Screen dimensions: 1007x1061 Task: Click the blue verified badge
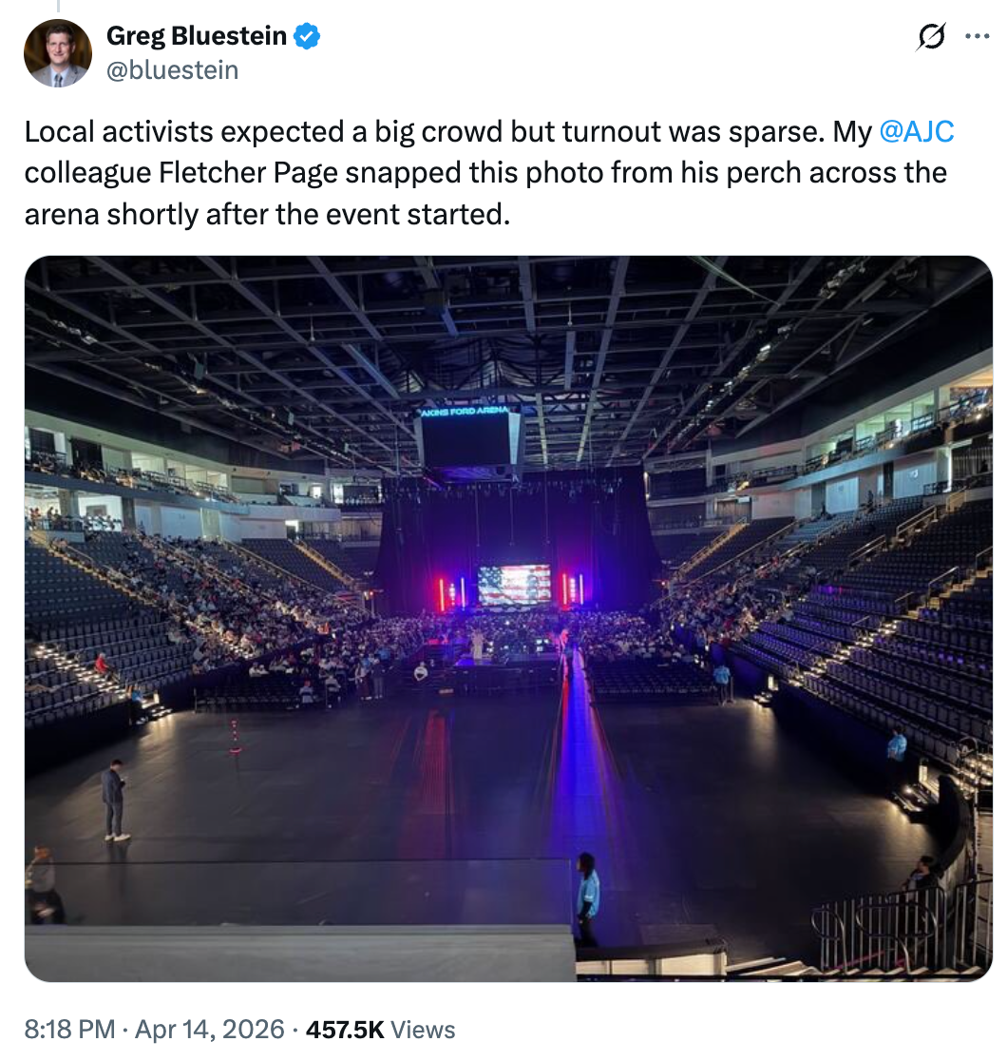[307, 37]
